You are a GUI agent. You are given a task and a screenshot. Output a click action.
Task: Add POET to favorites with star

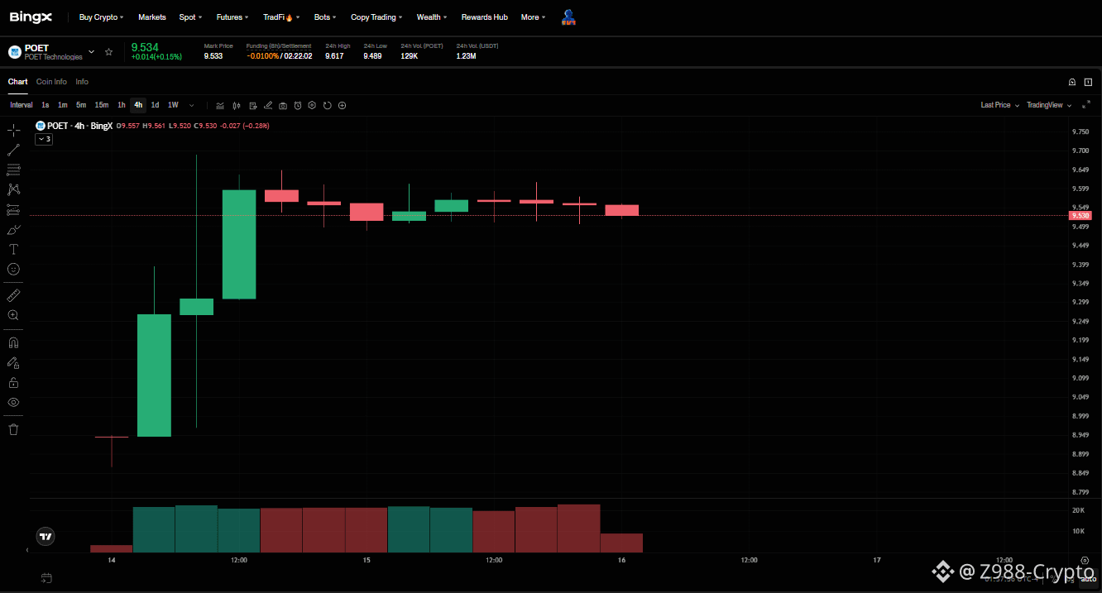point(108,52)
